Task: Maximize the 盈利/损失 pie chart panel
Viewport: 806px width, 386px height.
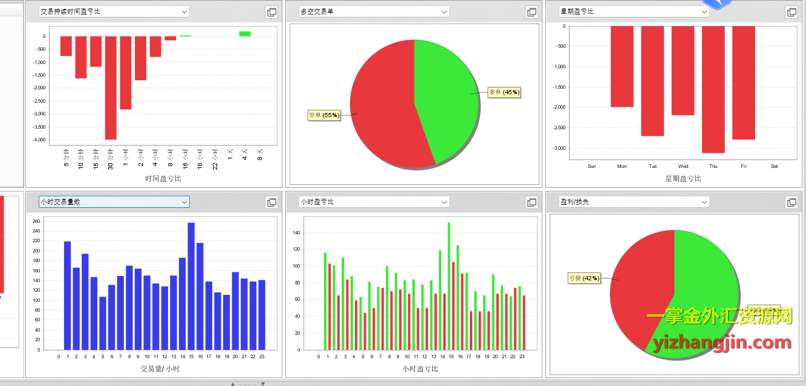Action: pos(791,202)
